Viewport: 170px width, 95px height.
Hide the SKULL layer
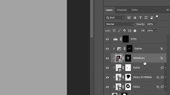point(107,87)
